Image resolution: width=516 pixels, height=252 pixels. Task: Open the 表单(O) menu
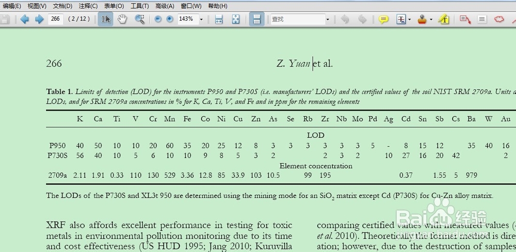(x=114, y=6)
